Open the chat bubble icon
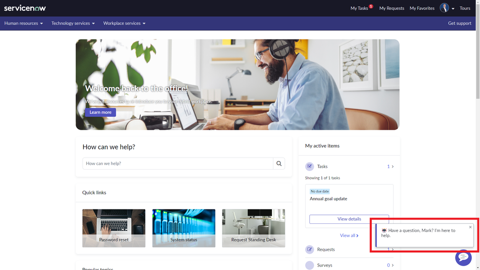480x270 pixels. point(463,258)
